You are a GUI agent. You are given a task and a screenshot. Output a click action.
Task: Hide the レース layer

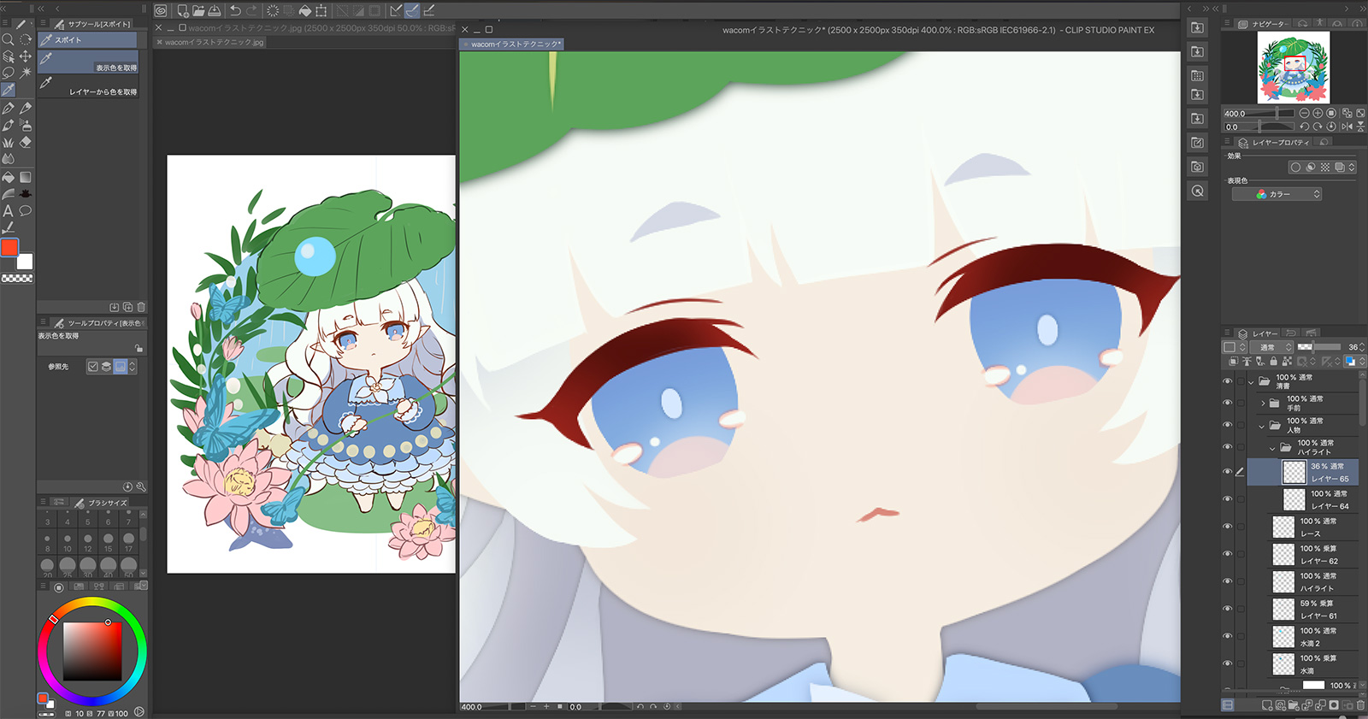point(1228,527)
